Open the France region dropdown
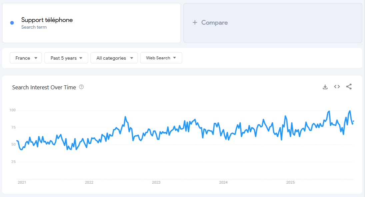 [x=26, y=58]
